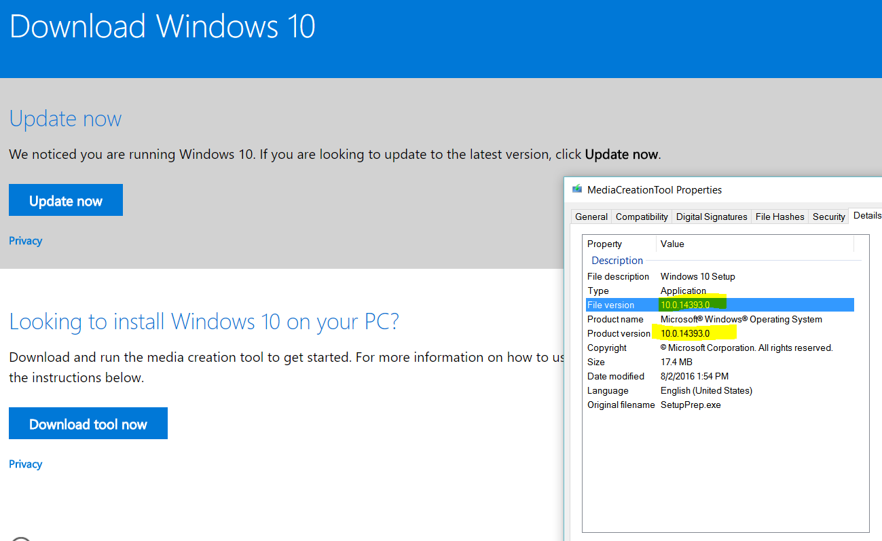Select the File version row

coord(720,305)
